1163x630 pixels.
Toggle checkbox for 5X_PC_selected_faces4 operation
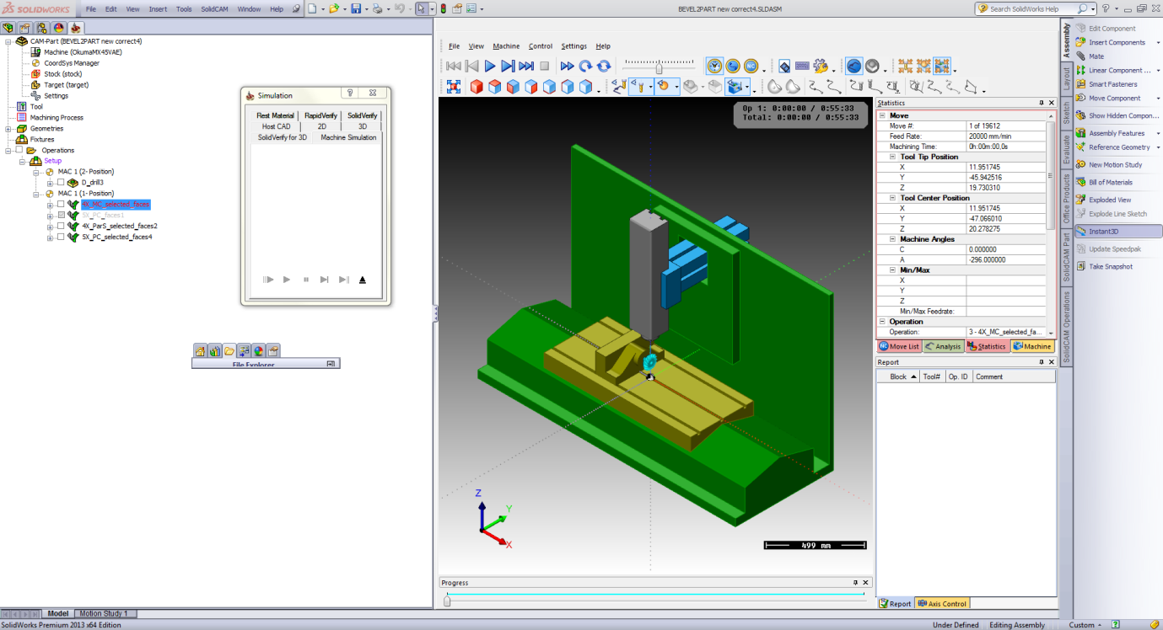pos(61,237)
